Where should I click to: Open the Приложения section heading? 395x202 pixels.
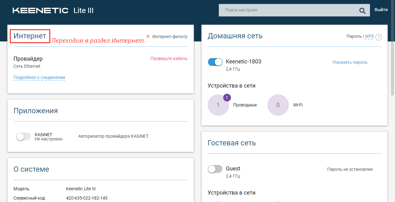click(x=36, y=111)
